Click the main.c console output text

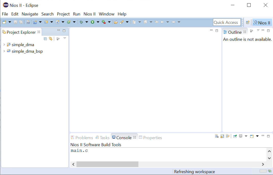pyautogui.click(x=79, y=151)
